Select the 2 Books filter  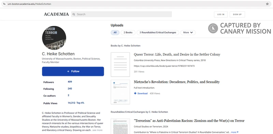[128, 32]
